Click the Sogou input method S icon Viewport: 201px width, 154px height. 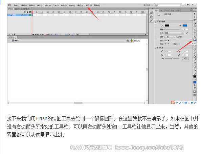click(x=173, y=102)
